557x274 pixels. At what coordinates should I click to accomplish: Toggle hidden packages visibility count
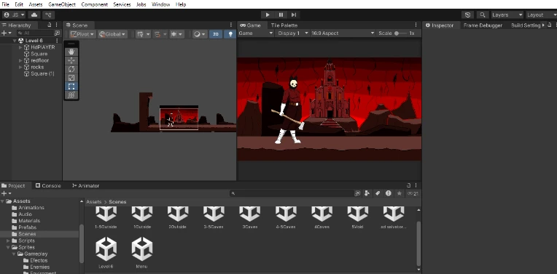(x=413, y=193)
